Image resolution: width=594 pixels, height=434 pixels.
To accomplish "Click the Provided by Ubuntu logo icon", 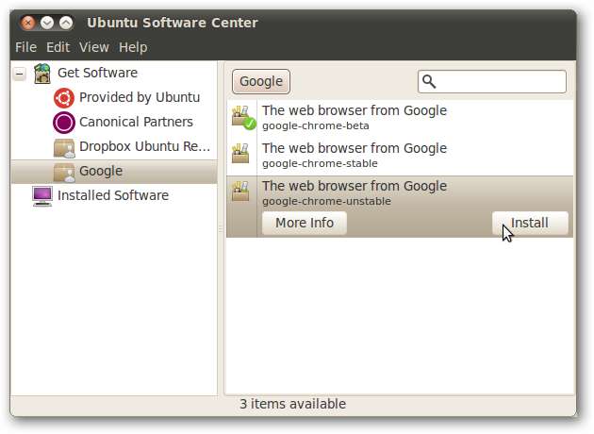I will [64, 98].
